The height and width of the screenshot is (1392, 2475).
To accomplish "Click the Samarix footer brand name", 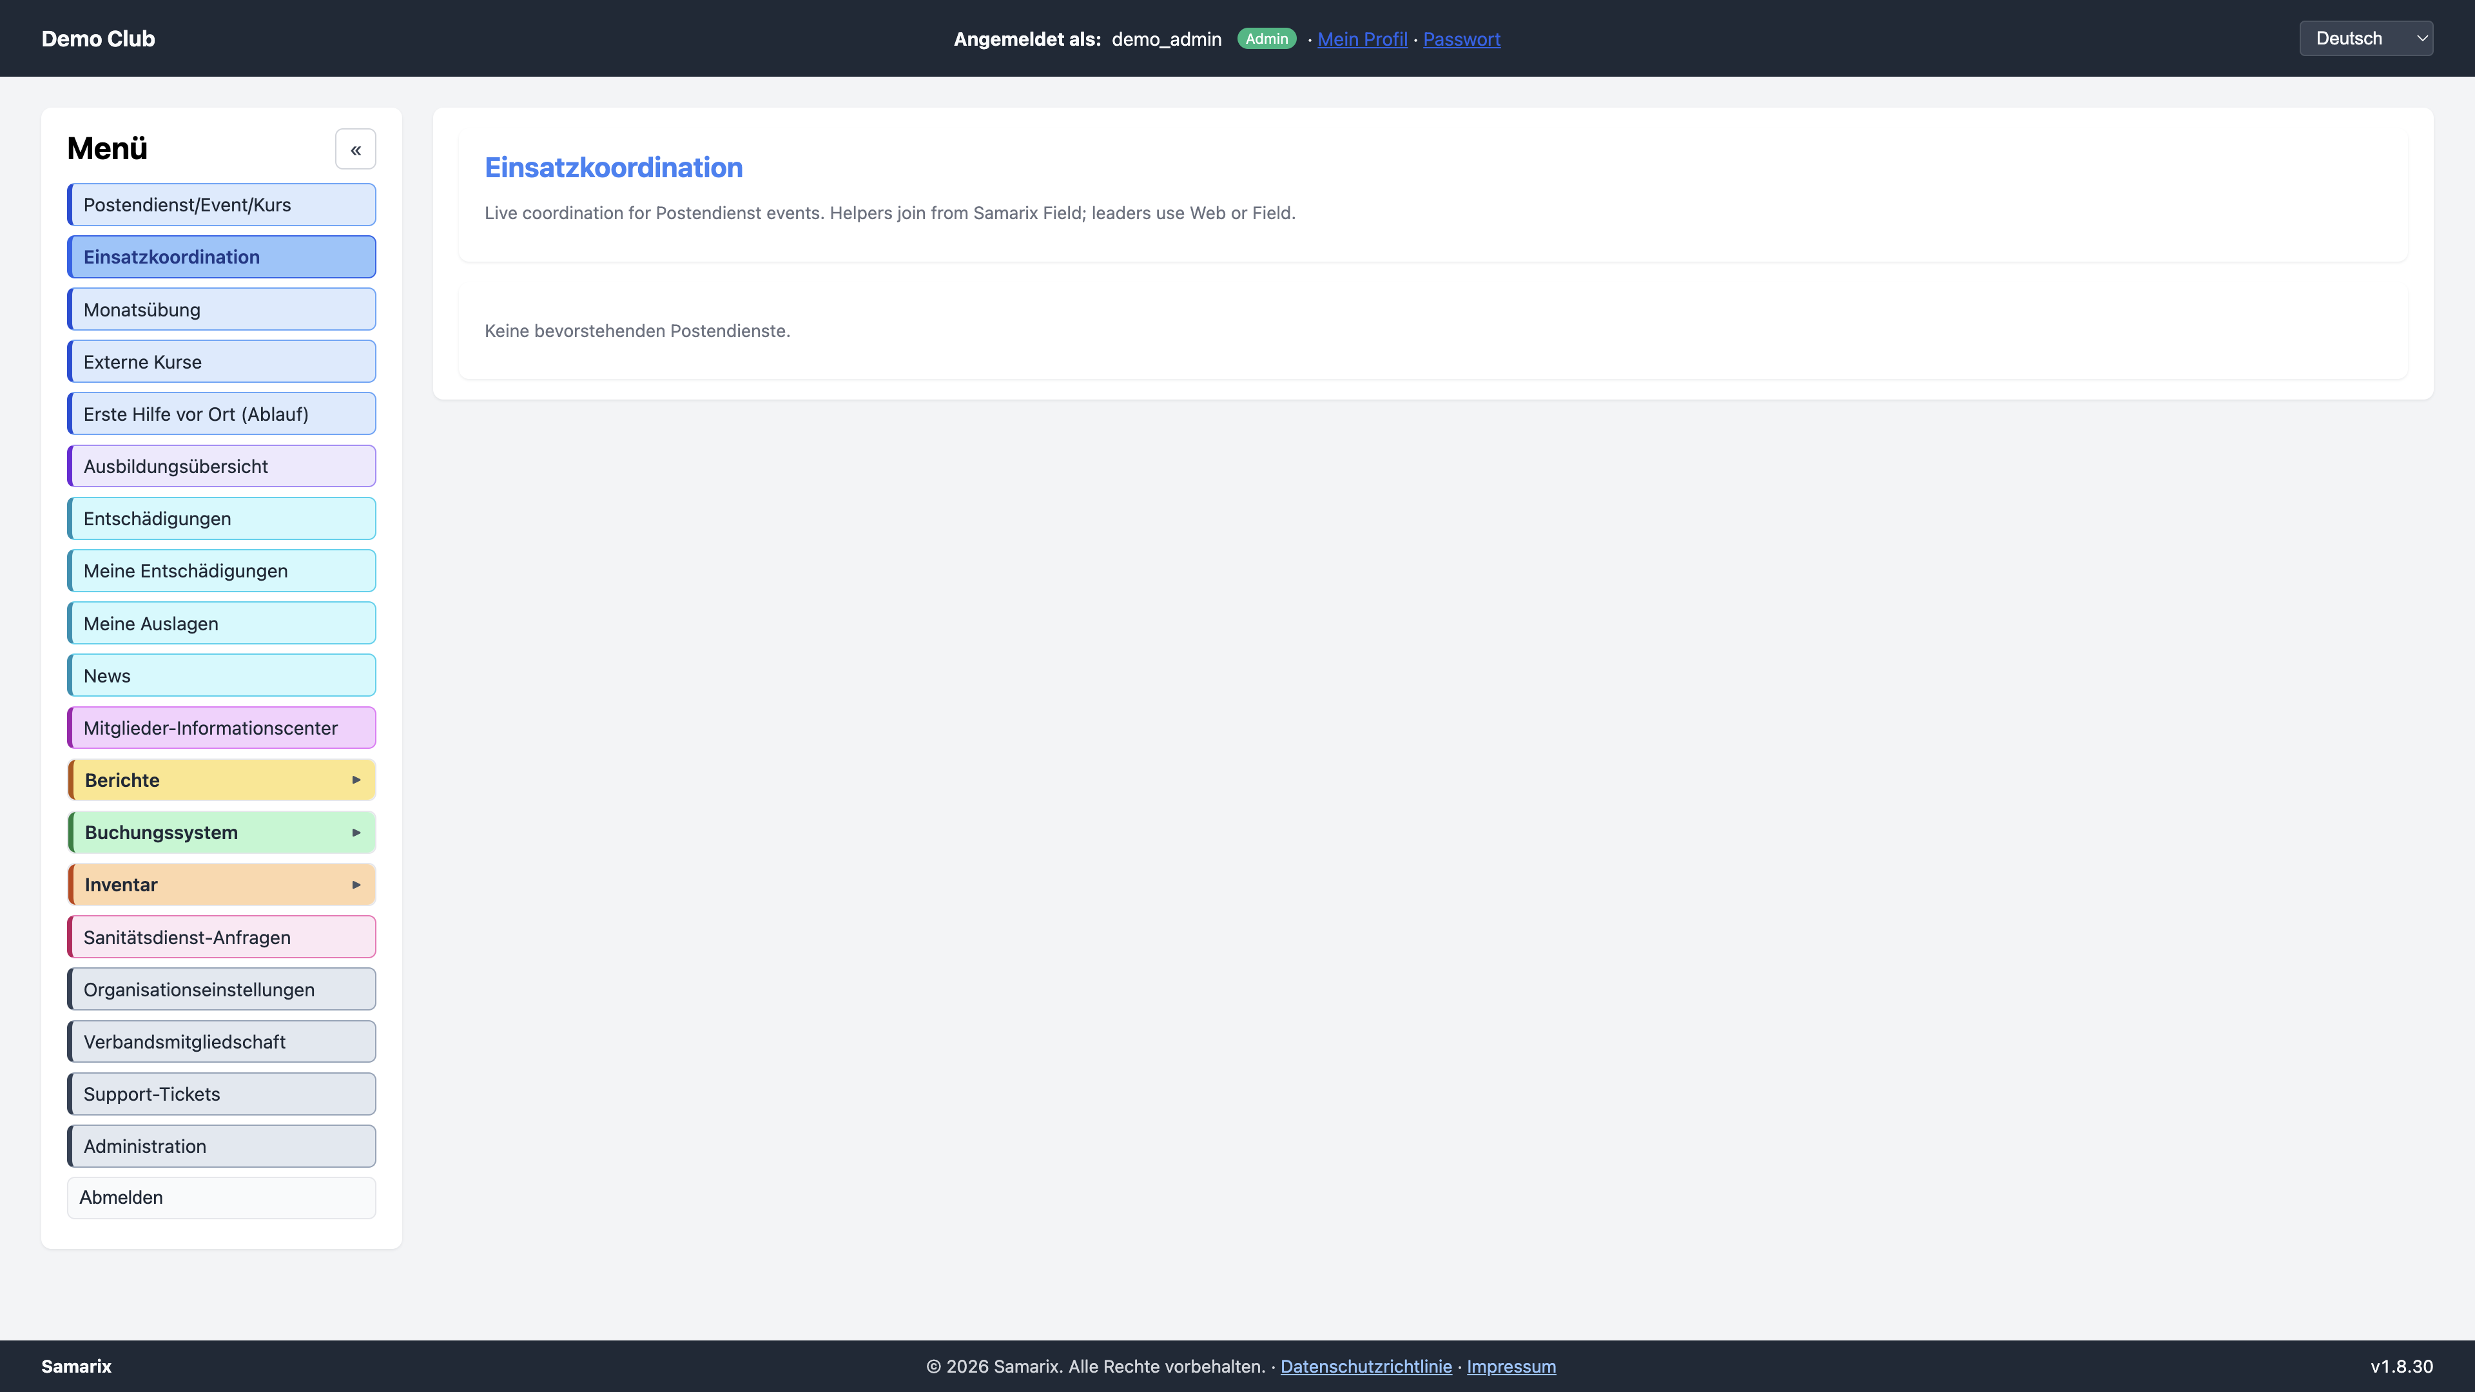I will pos(76,1366).
